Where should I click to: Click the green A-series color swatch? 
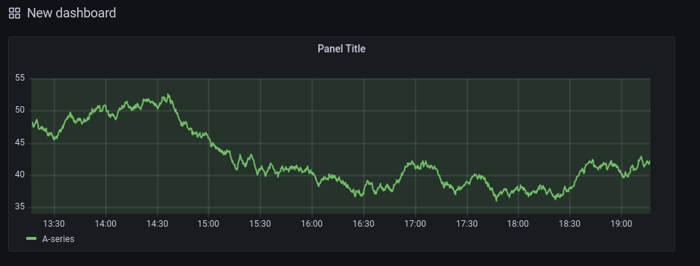point(31,239)
